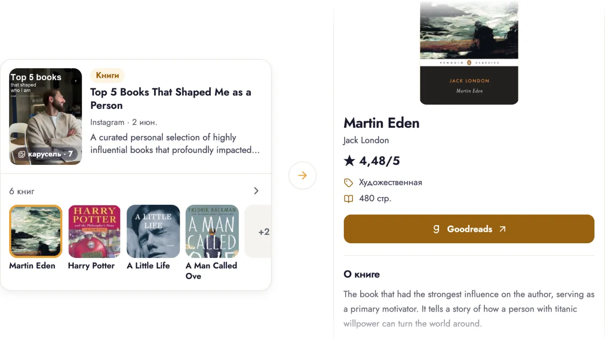The image size is (605, 350).
Task: Show the +2 more books tile
Action: tap(258, 231)
